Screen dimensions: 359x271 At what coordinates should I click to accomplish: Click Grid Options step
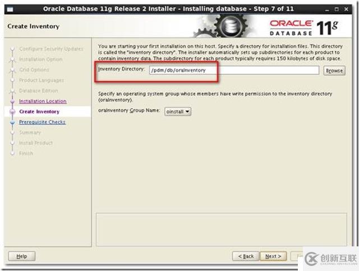click(34, 69)
